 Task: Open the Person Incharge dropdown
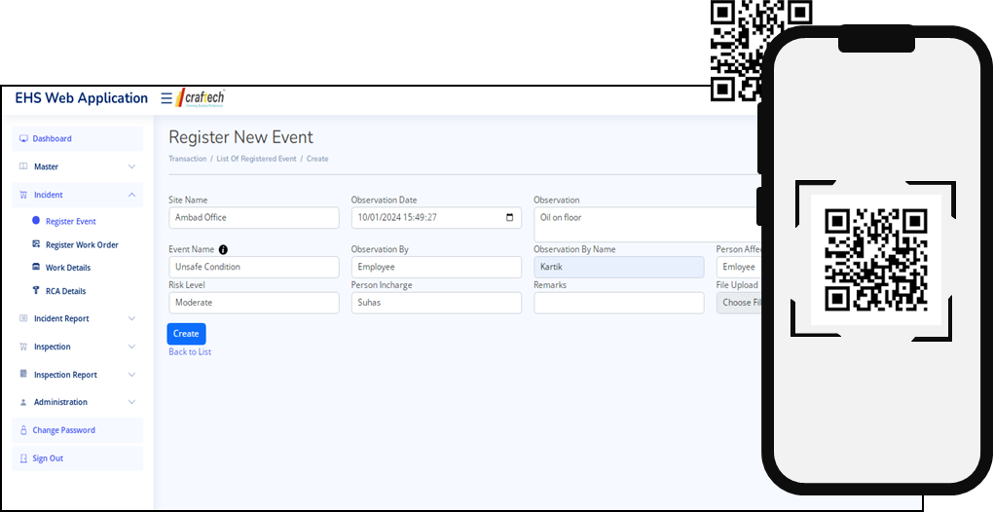click(436, 303)
